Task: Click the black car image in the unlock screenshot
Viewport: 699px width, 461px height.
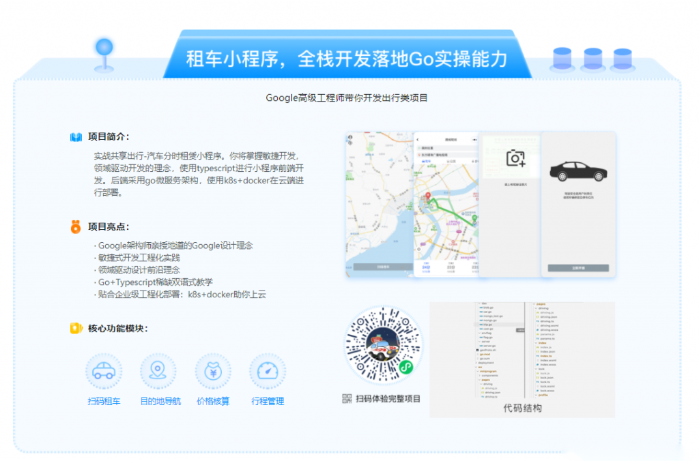Action: pyautogui.click(x=578, y=171)
